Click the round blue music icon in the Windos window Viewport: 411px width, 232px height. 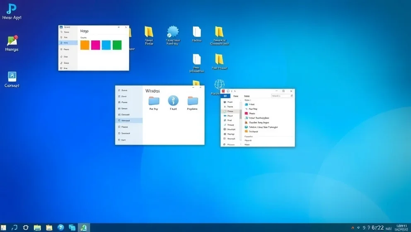173,100
